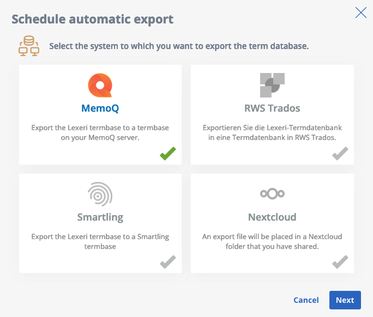Toggle the gray checkmark on RWS Trados
Image resolution: width=373 pixels, height=317 pixels.
(x=340, y=154)
